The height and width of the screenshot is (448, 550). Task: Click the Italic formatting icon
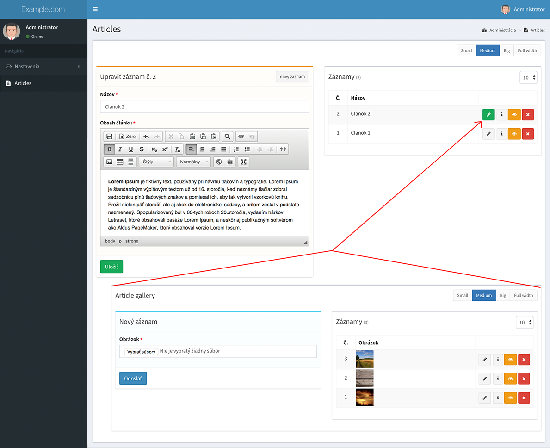pyautogui.click(x=120, y=149)
